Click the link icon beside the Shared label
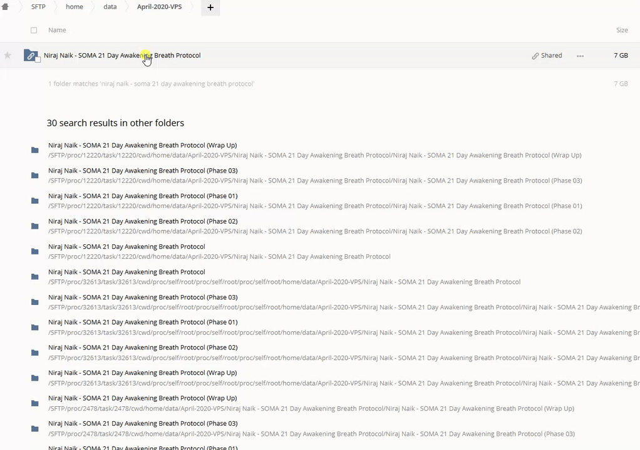Image resolution: width=640 pixels, height=450 pixels. coord(535,56)
